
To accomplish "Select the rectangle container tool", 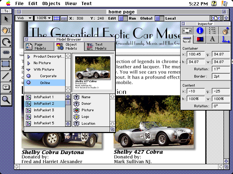I will click(6, 65).
